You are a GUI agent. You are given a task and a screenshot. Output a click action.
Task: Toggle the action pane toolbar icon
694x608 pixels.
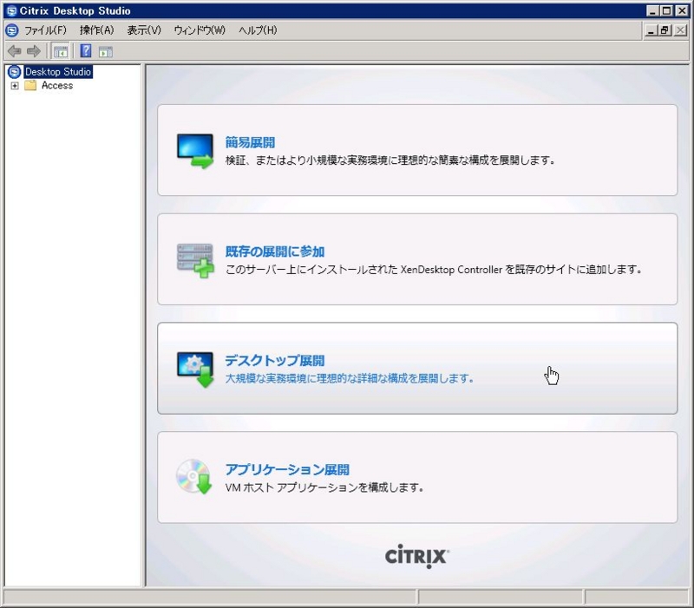[104, 50]
